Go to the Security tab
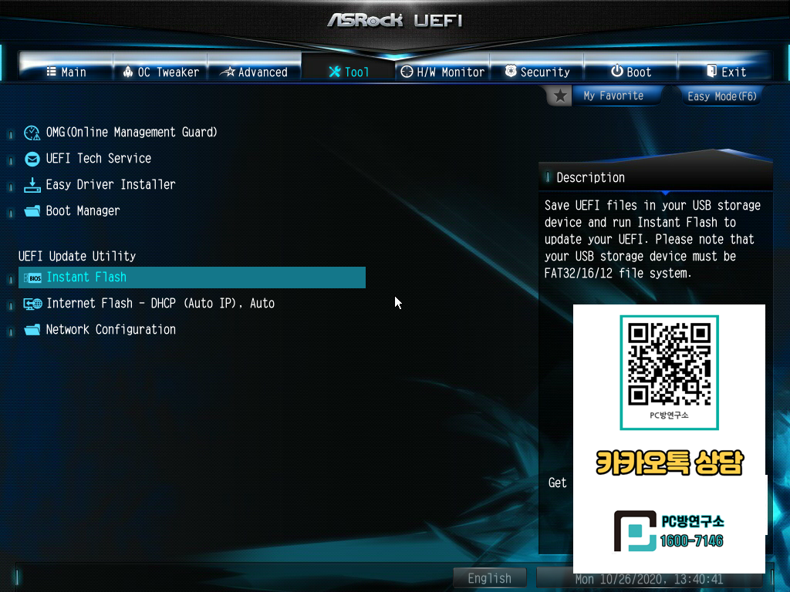The width and height of the screenshot is (790, 592). pyautogui.click(x=537, y=72)
